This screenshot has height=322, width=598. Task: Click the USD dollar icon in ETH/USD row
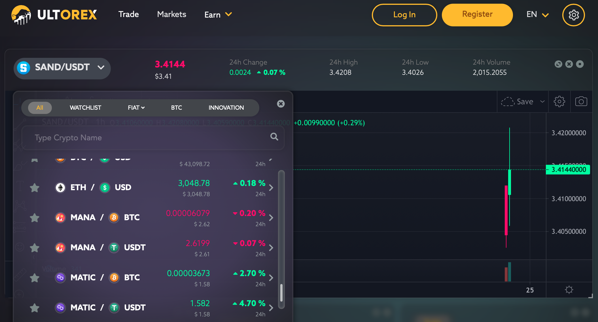[105, 187]
